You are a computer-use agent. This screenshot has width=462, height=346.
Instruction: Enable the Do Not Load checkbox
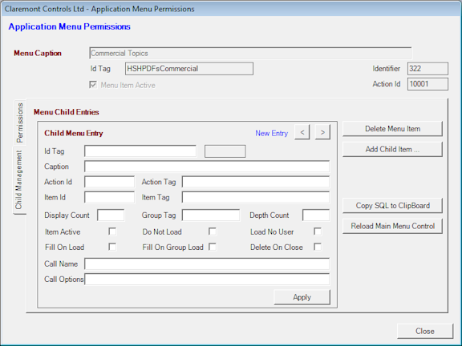pos(212,231)
